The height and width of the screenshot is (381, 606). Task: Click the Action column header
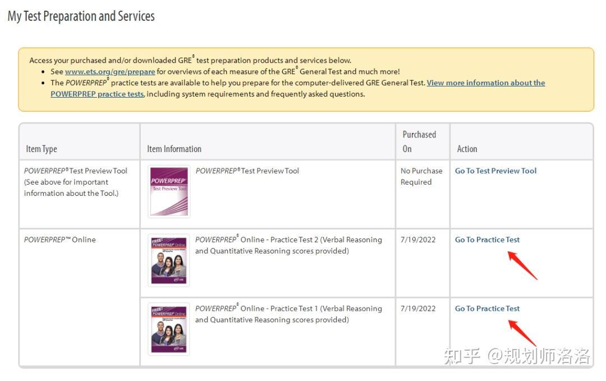467,149
